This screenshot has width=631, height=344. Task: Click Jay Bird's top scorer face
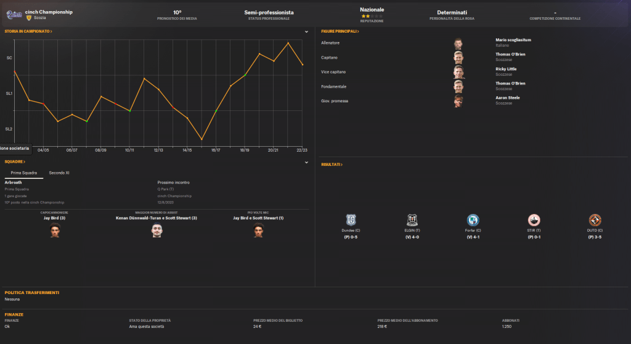(55, 231)
